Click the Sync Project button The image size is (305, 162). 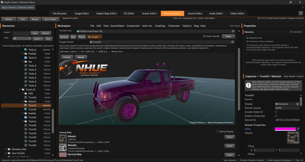coord(51,19)
